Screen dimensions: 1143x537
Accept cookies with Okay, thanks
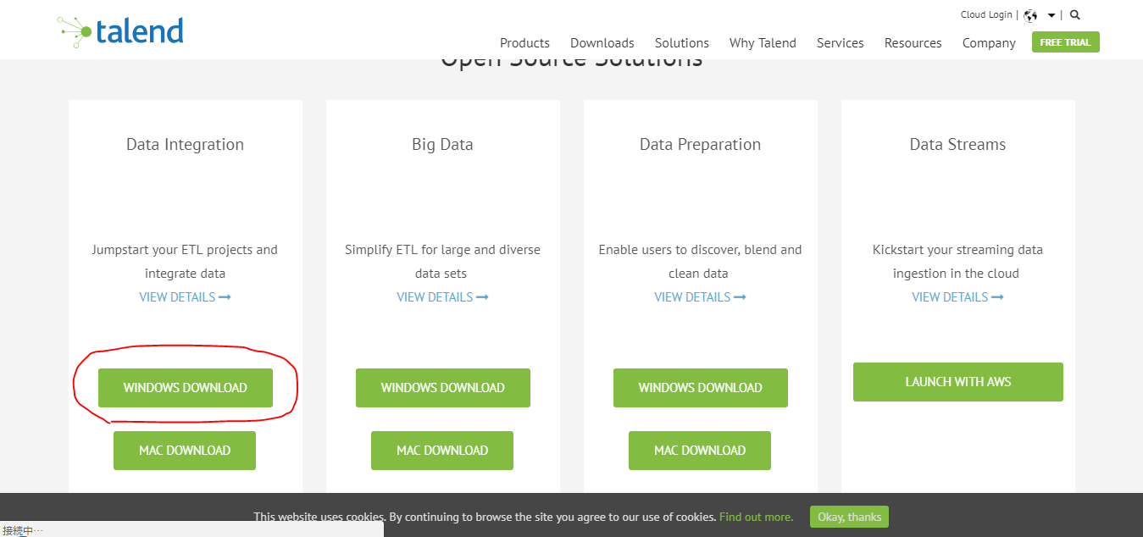click(850, 517)
